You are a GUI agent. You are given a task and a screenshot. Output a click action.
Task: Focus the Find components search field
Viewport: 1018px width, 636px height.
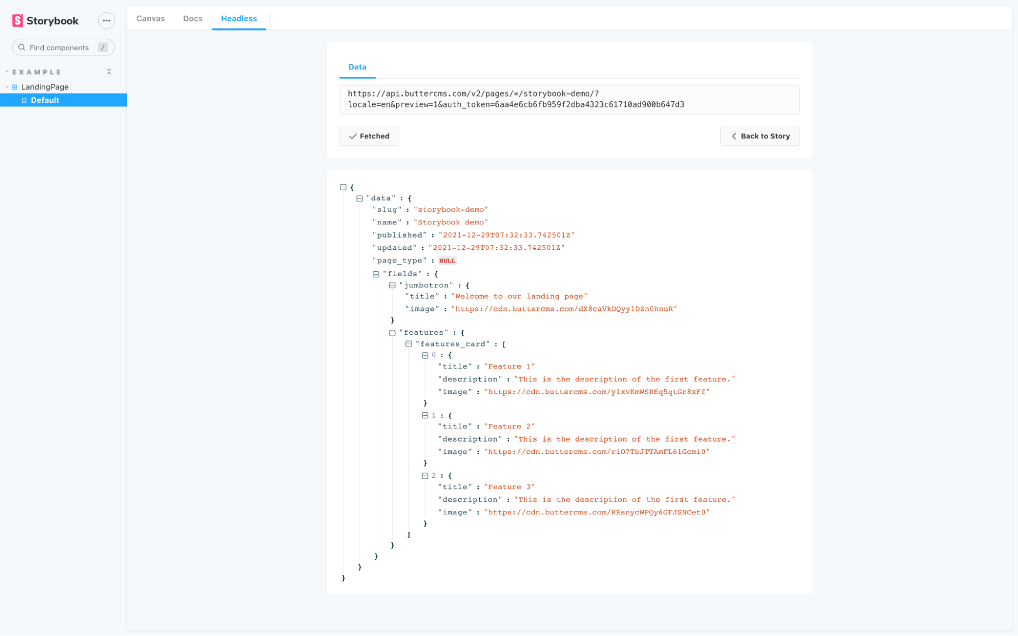coord(64,47)
